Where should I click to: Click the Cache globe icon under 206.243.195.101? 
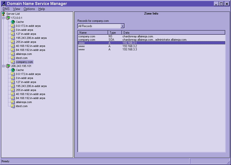(13, 70)
